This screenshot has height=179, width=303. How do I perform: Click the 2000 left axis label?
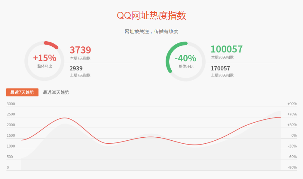pyautogui.click(x=11, y=125)
